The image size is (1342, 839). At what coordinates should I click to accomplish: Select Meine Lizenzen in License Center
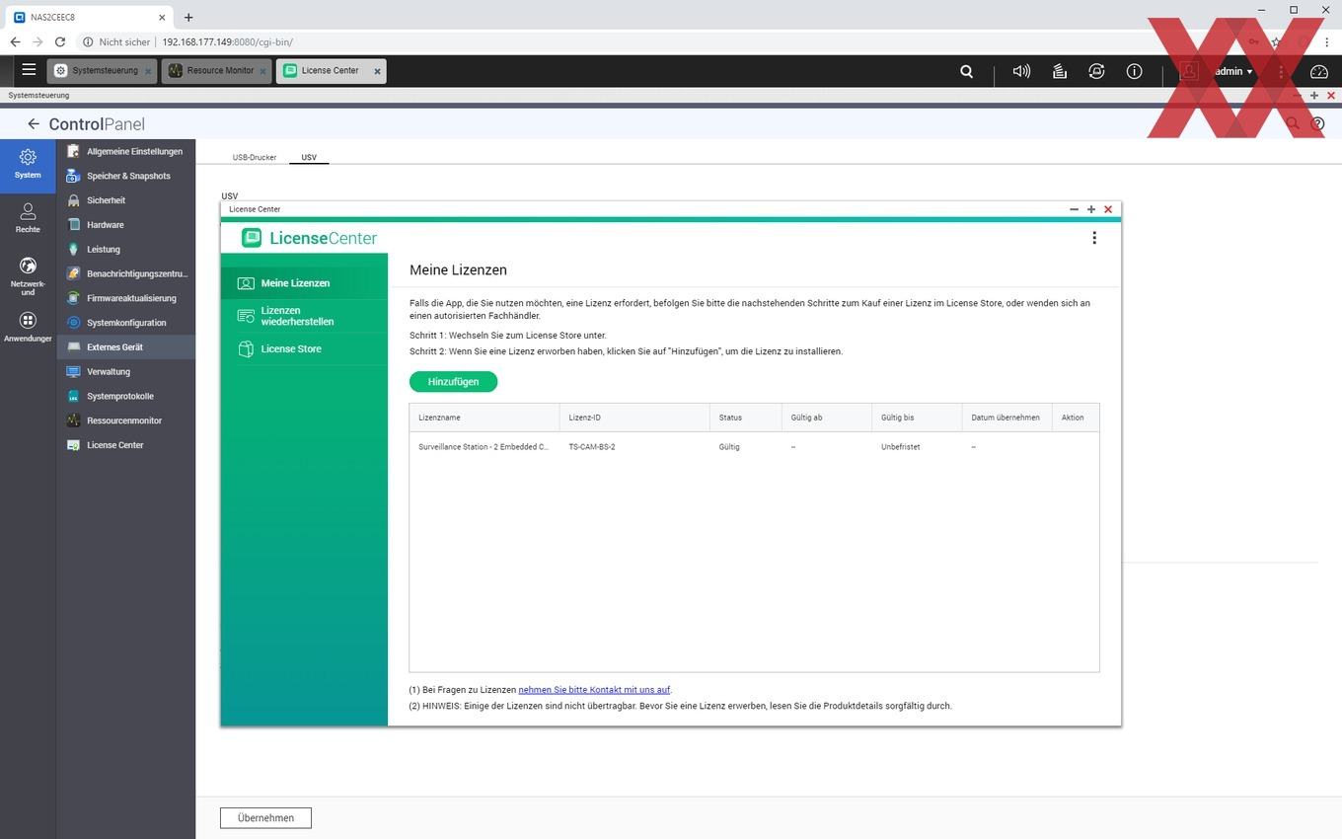point(304,283)
